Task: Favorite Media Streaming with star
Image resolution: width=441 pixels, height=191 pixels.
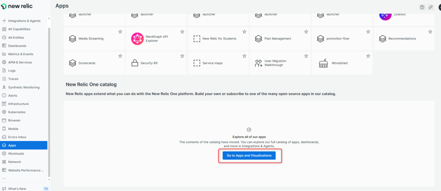Action: (120, 32)
